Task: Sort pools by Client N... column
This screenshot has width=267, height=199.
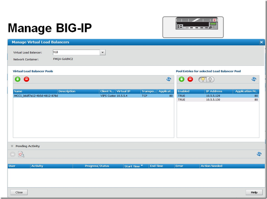Action: click(x=107, y=91)
